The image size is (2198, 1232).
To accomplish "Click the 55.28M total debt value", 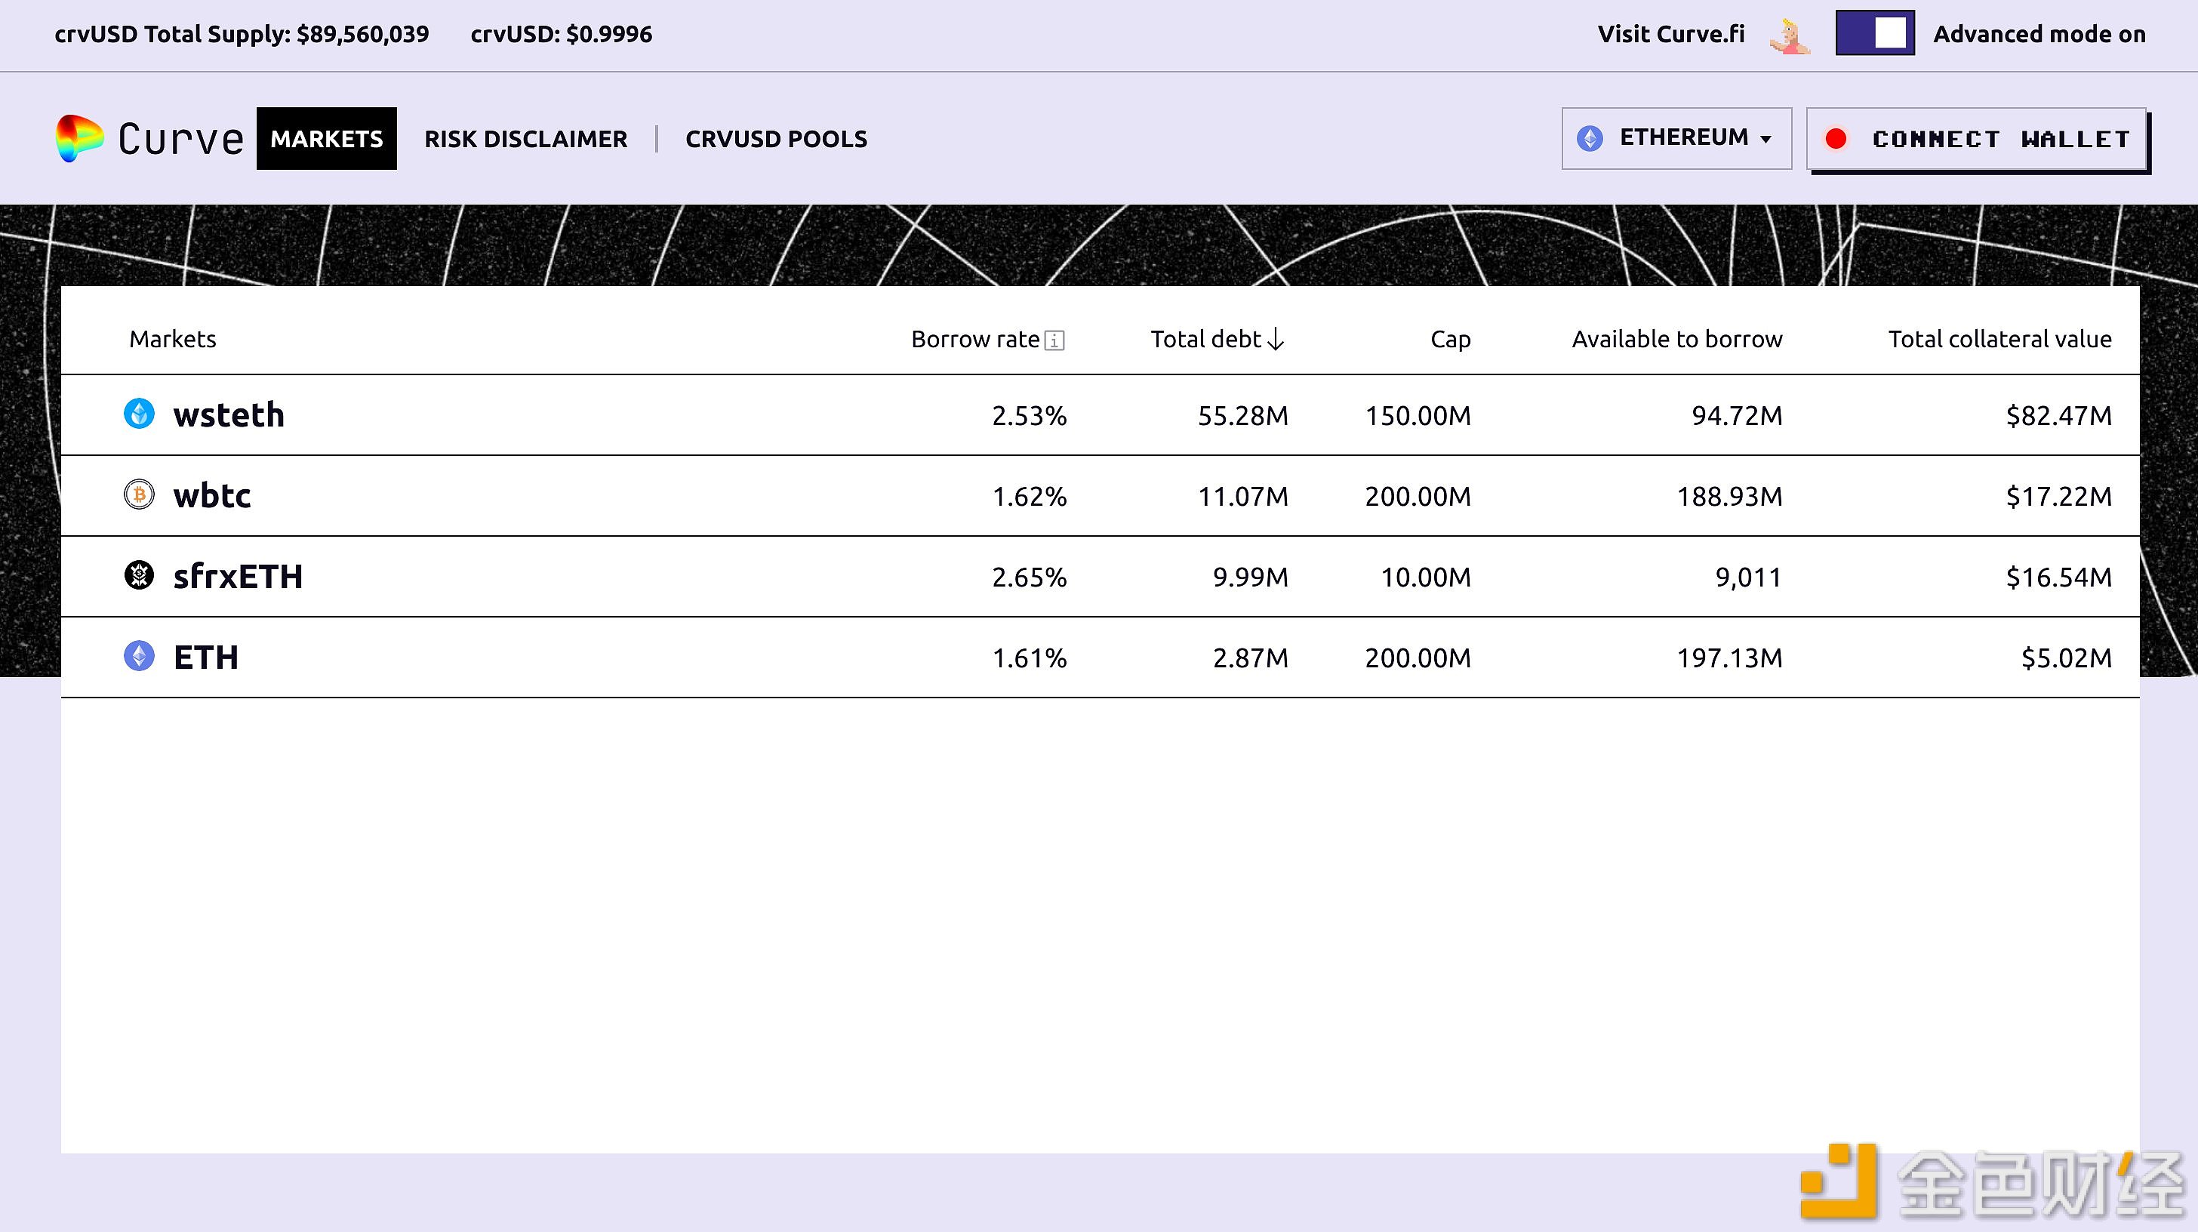I will 1243,415.
